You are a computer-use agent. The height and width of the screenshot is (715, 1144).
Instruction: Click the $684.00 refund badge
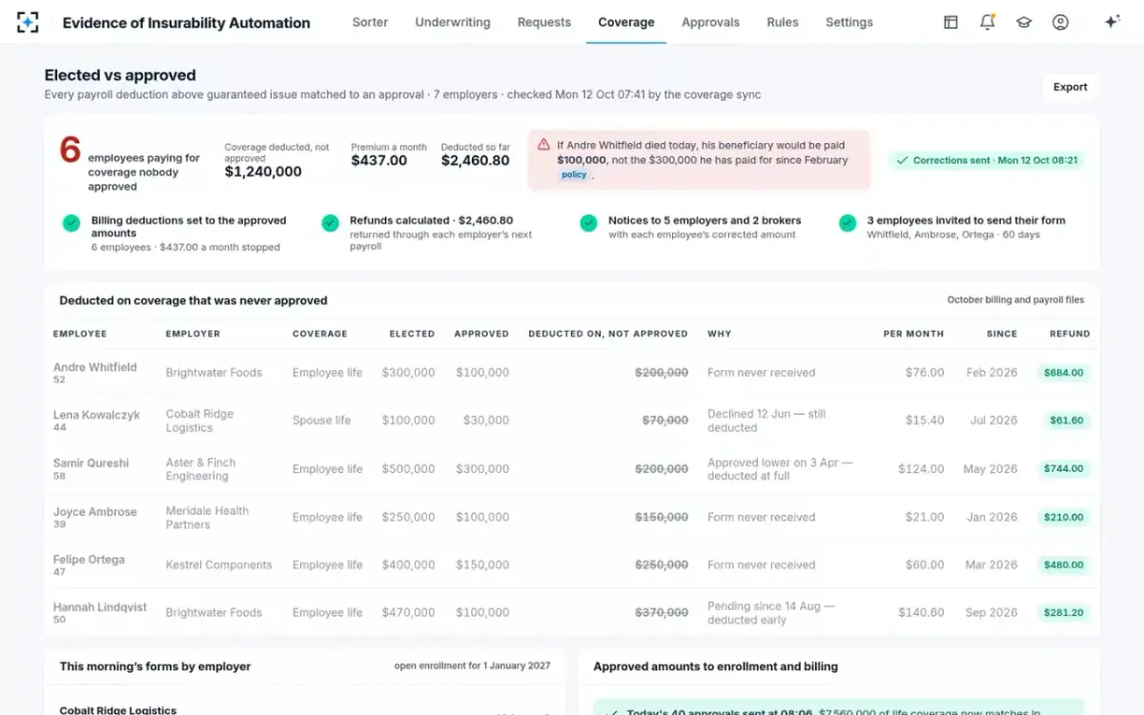(x=1064, y=373)
